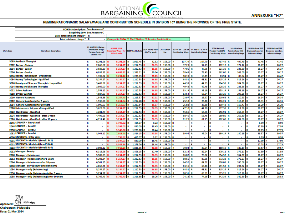Click the LEARNER – Level 2 description
The width and height of the screenshot is (285, 214).
[25, 126]
